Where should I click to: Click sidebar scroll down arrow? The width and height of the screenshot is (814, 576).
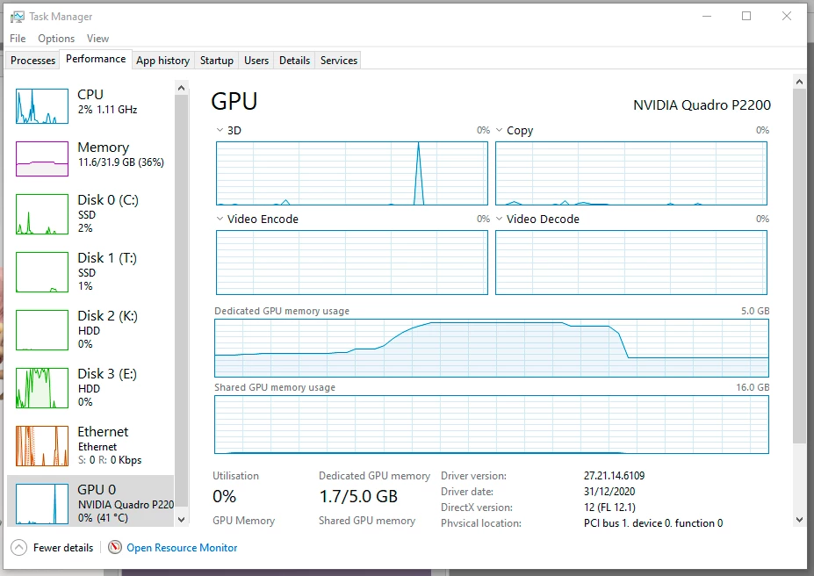coord(181,519)
